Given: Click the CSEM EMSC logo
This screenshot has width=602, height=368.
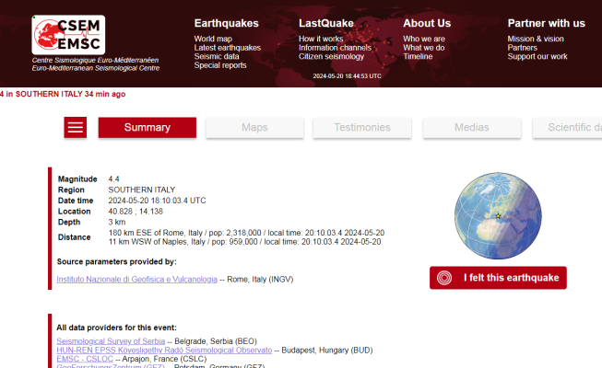Looking at the screenshot, I should (x=69, y=35).
